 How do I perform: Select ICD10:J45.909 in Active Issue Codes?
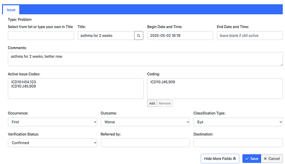[x=24, y=86]
